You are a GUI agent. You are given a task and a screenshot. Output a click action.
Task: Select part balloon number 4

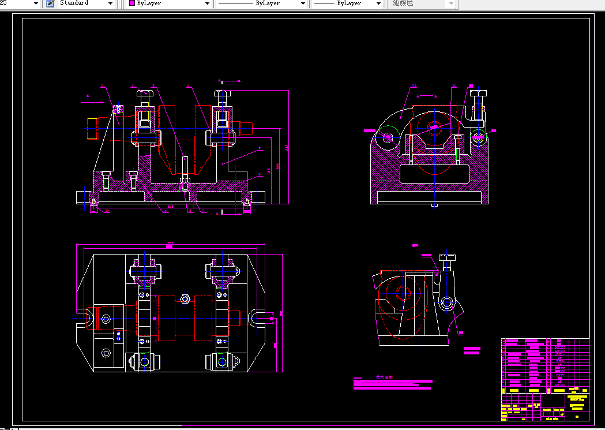188,85
